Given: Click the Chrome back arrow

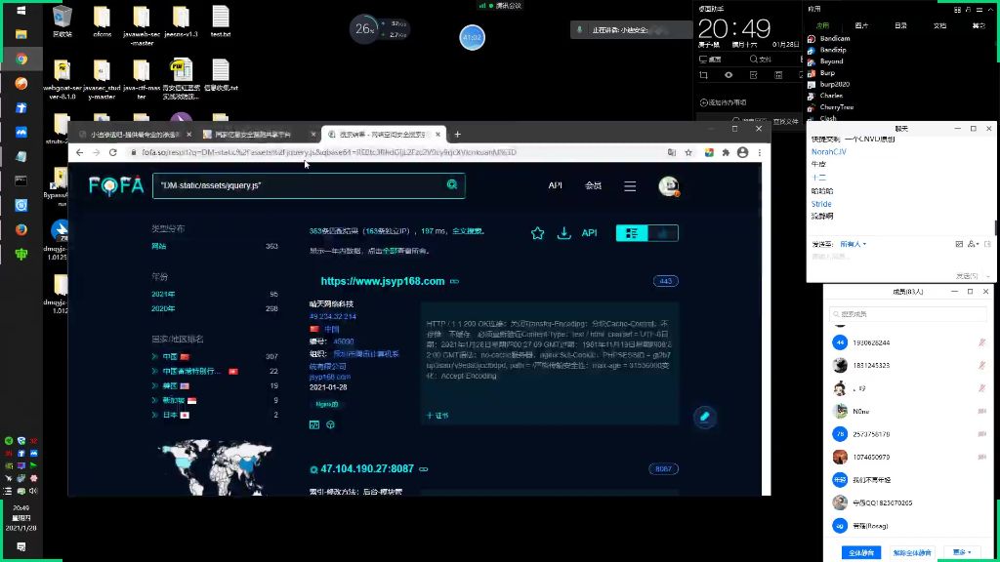Looking at the screenshot, I should coord(79,152).
